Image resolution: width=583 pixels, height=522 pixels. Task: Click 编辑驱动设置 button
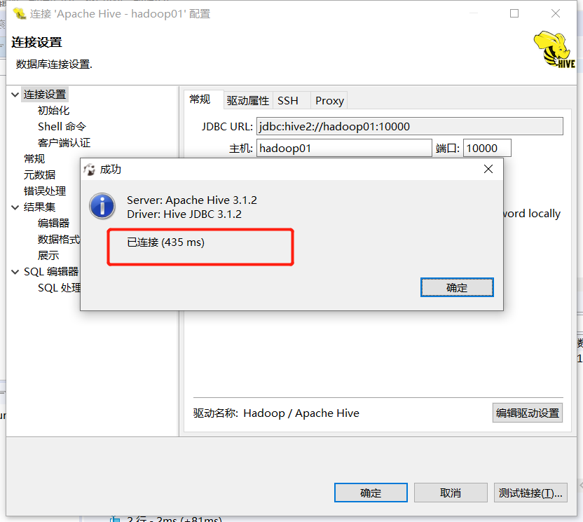coord(527,413)
